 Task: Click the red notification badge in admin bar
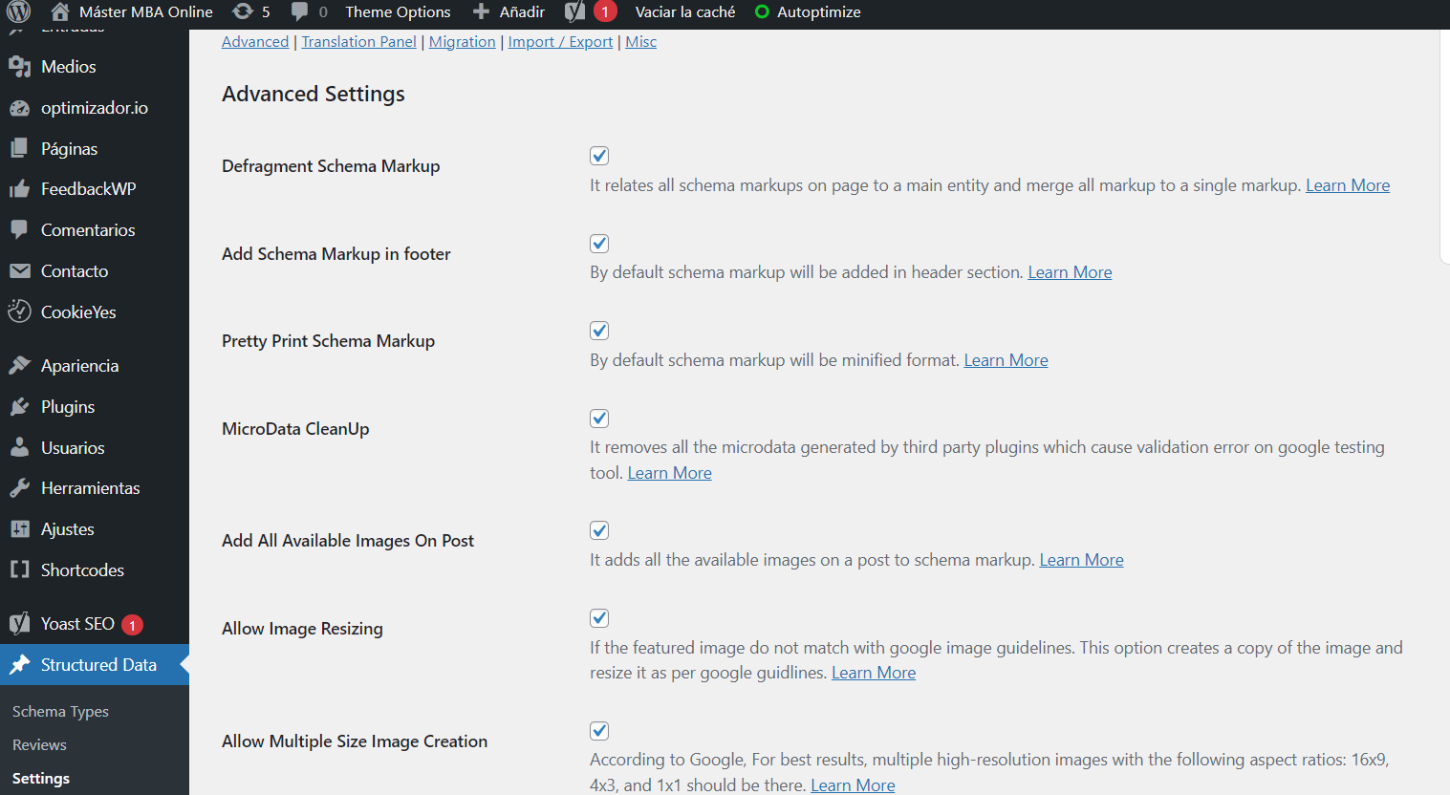click(605, 11)
